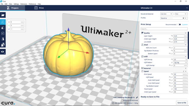
Task: Open the view mode eye menu
Action: (3, 52)
